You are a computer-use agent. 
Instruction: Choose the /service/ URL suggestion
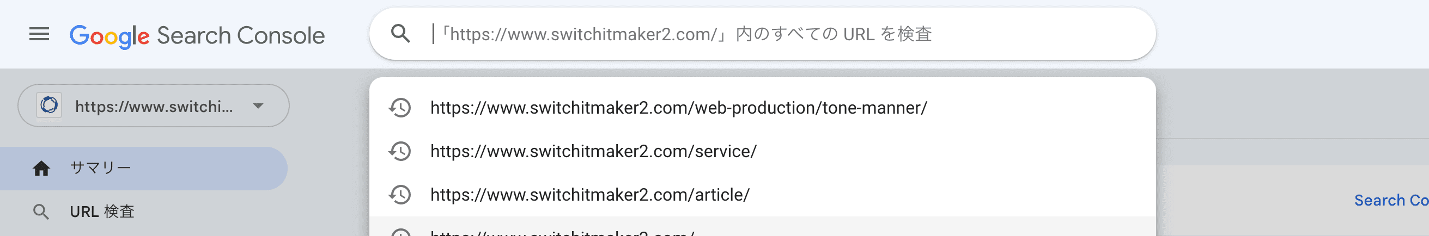(593, 151)
